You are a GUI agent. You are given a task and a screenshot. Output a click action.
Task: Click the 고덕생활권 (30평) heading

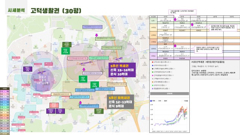tap(56, 11)
